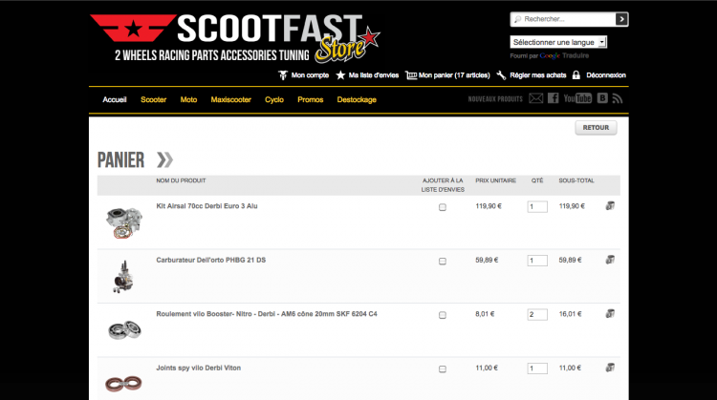This screenshot has height=400, width=717.
Task: Click the email envelope icon
Action: (x=536, y=98)
